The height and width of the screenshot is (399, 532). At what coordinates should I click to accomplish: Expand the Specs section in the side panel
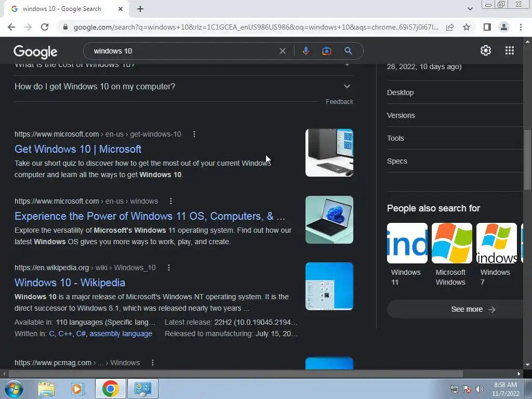[x=455, y=161]
